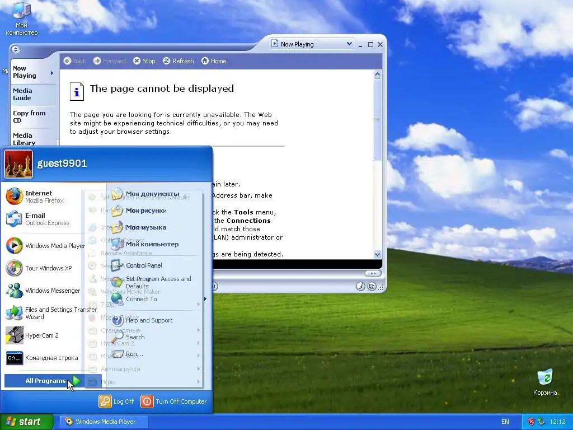Go Home in Media Player toolbar
Viewport: 573px width, 430px height.
coord(214,60)
